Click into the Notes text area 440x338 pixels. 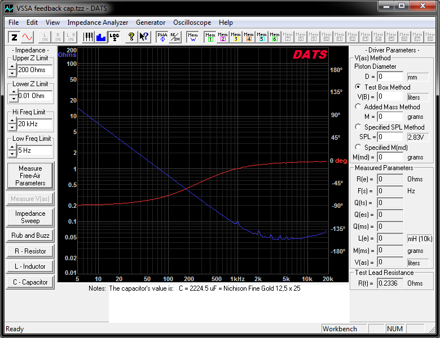coord(229,303)
